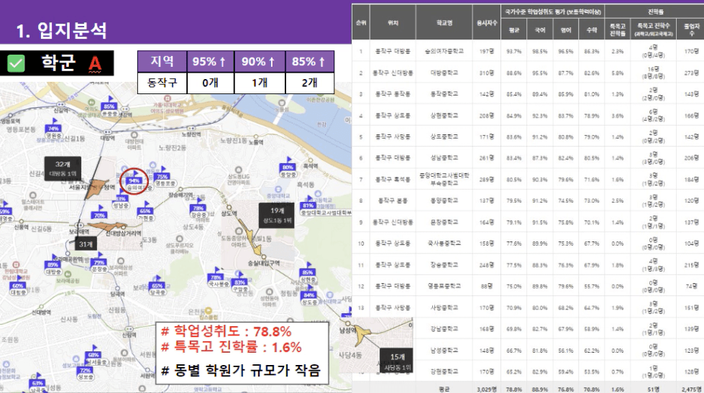Click the 지역 header cell
Screen dimensions: 704x393
click(162, 62)
